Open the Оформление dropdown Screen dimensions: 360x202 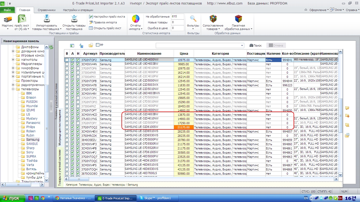[x=319, y=10]
